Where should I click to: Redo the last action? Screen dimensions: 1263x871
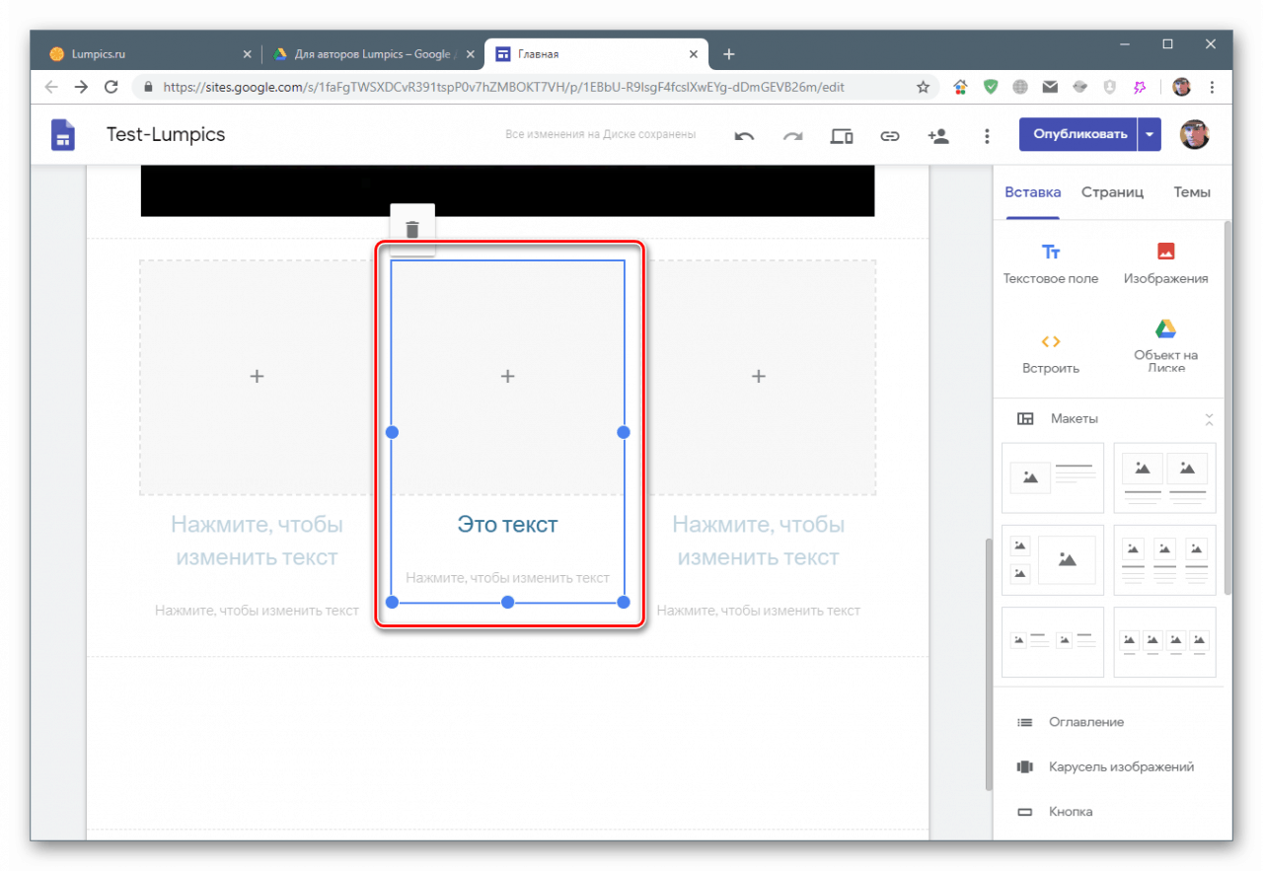coord(793,136)
